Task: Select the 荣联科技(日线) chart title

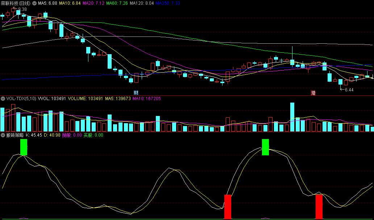Action: click(x=16, y=3)
